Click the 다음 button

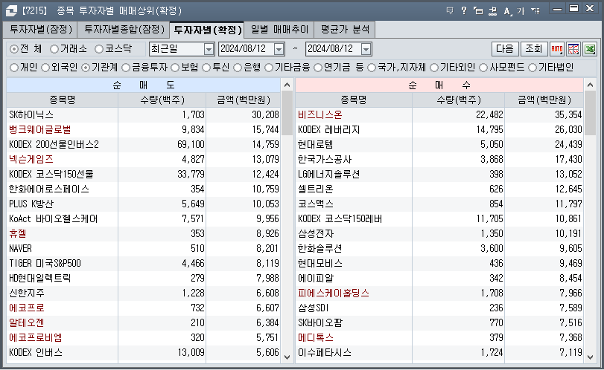505,49
